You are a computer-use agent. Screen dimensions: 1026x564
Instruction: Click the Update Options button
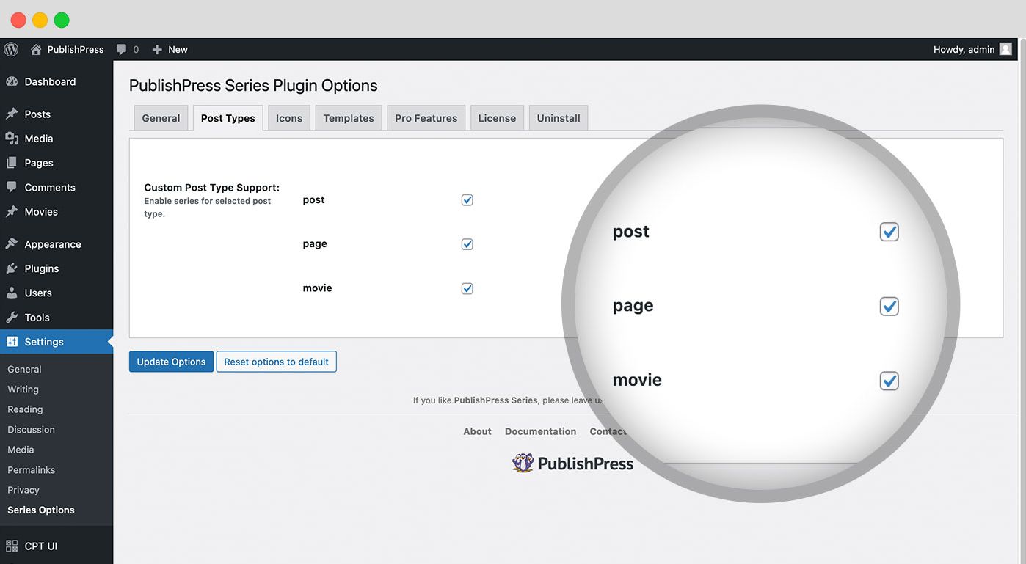171,361
